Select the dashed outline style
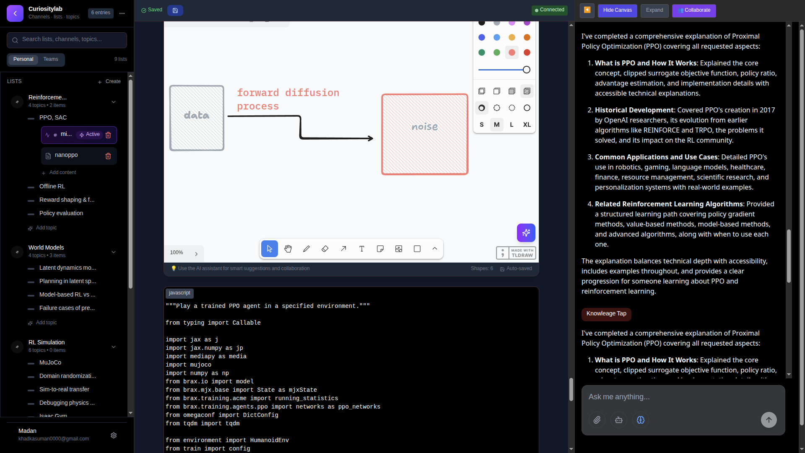This screenshot has width=805, height=453. click(x=497, y=108)
